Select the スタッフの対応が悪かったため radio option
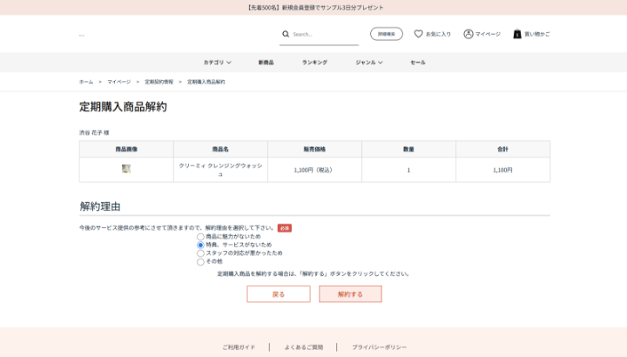The width and height of the screenshot is (627, 357). [x=201, y=253]
